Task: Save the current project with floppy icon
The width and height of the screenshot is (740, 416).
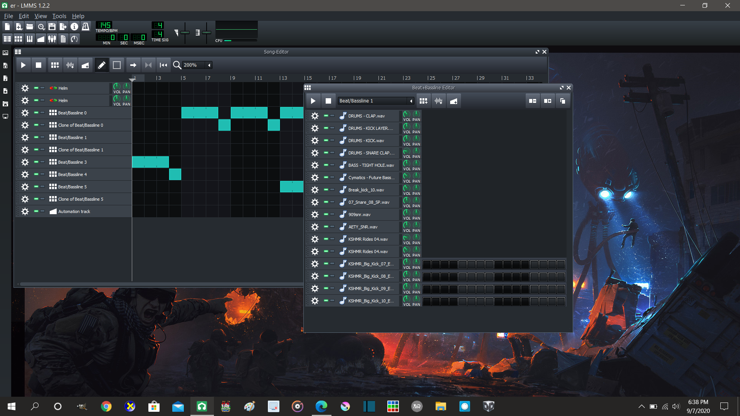Action: [52, 27]
